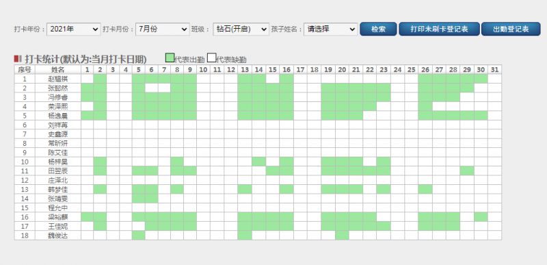The image size is (547, 265).
Task: Click the green day 20 cell in row 18
Action: (342, 236)
